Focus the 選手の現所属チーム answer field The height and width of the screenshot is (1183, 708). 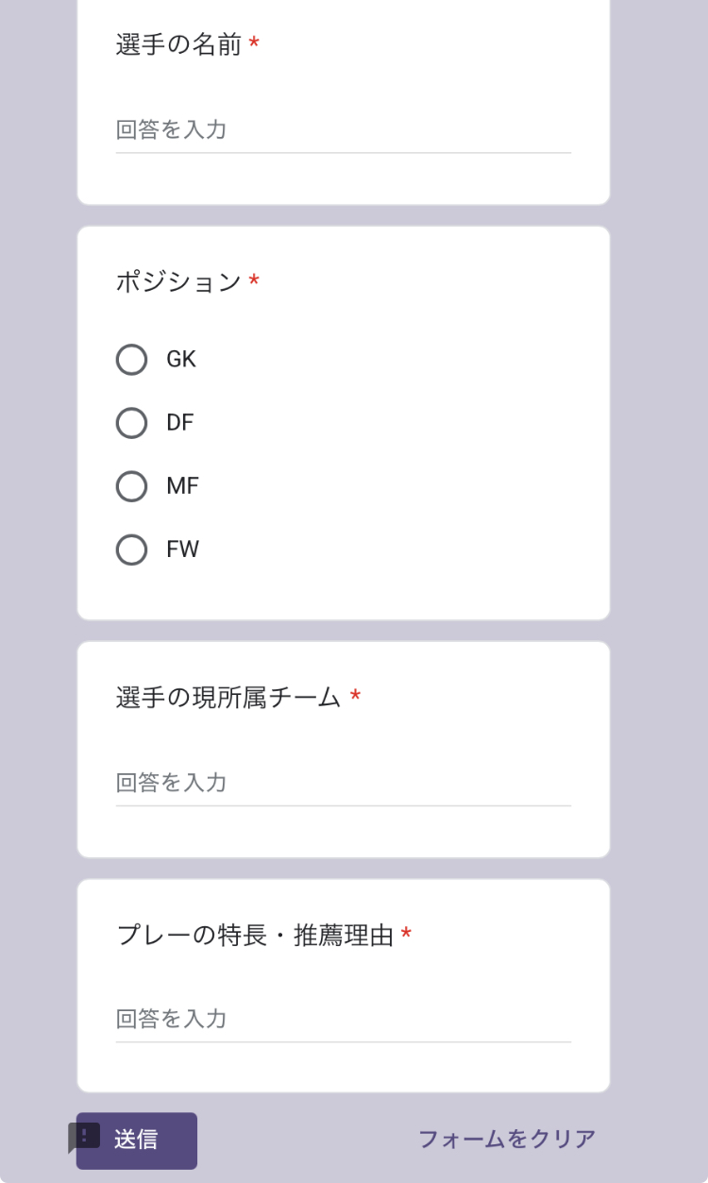(343, 783)
